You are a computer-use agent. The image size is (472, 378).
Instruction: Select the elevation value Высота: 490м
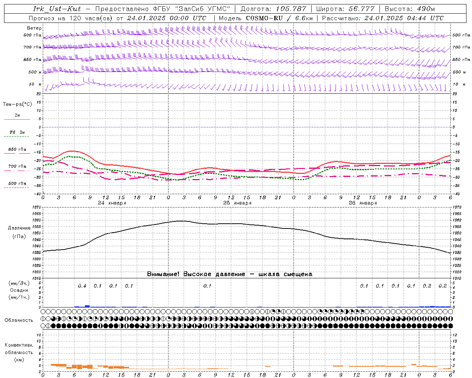410,9
